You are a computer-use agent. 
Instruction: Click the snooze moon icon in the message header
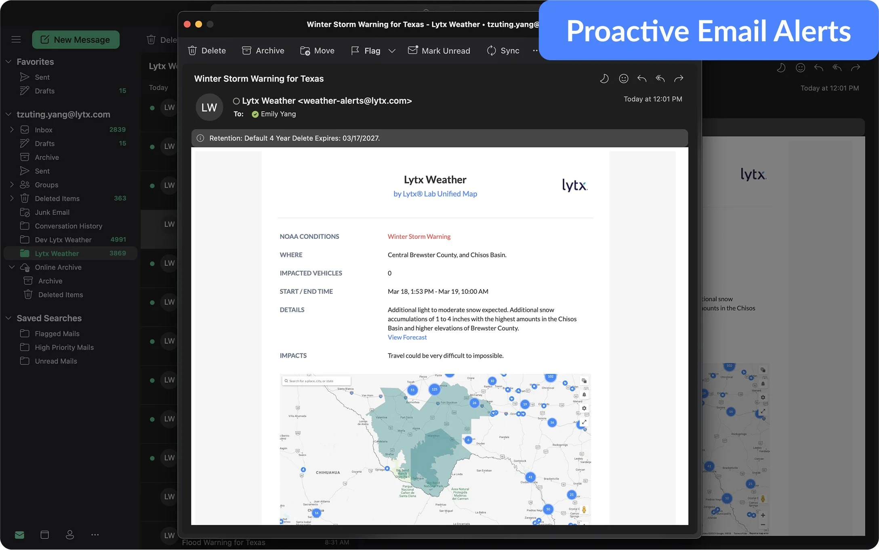[x=604, y=78]
